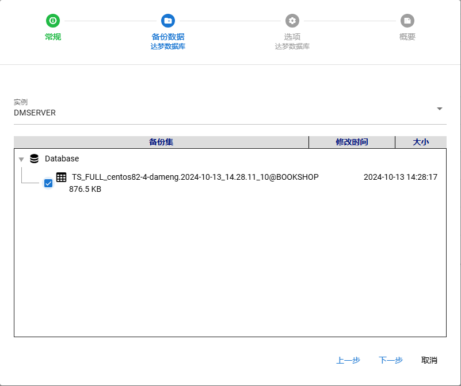Click the 大小 column header
The height and width of the screenshot is (386, 461).
421,142
